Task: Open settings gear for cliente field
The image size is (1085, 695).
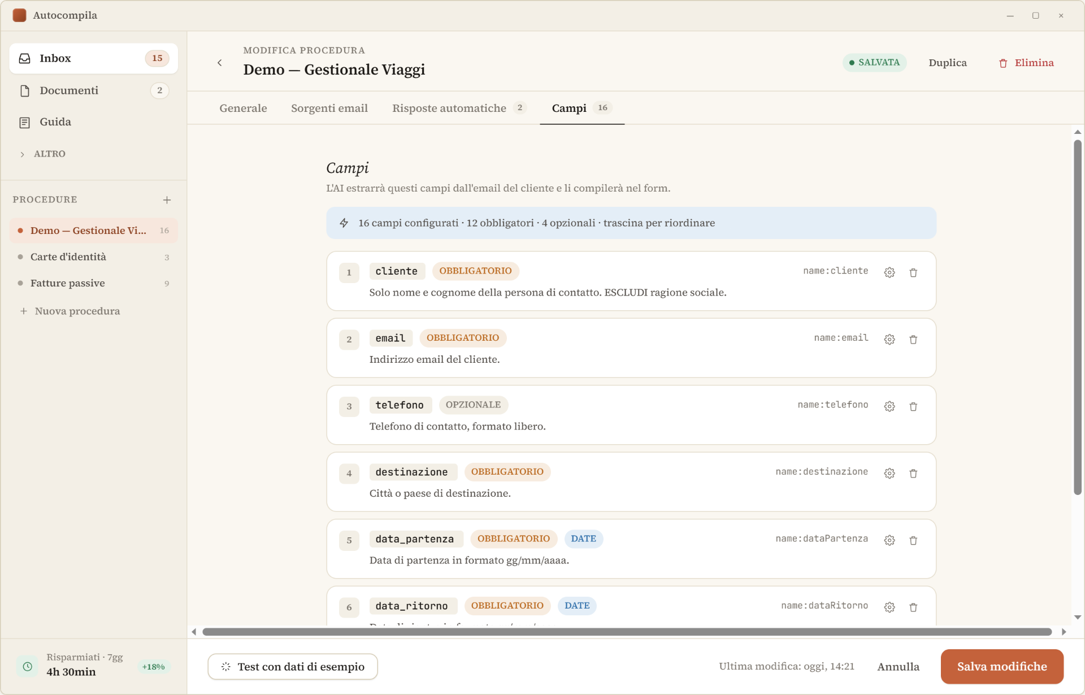Action: pyautogui.click(x=889, y=272)
